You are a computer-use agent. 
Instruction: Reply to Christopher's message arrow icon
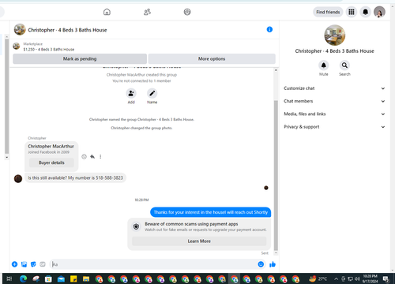[92, 157]
